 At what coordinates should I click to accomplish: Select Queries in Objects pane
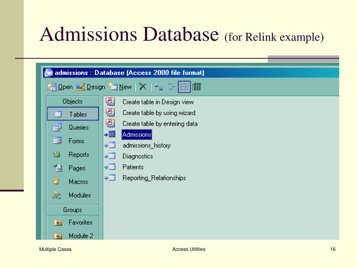point(73,127)
